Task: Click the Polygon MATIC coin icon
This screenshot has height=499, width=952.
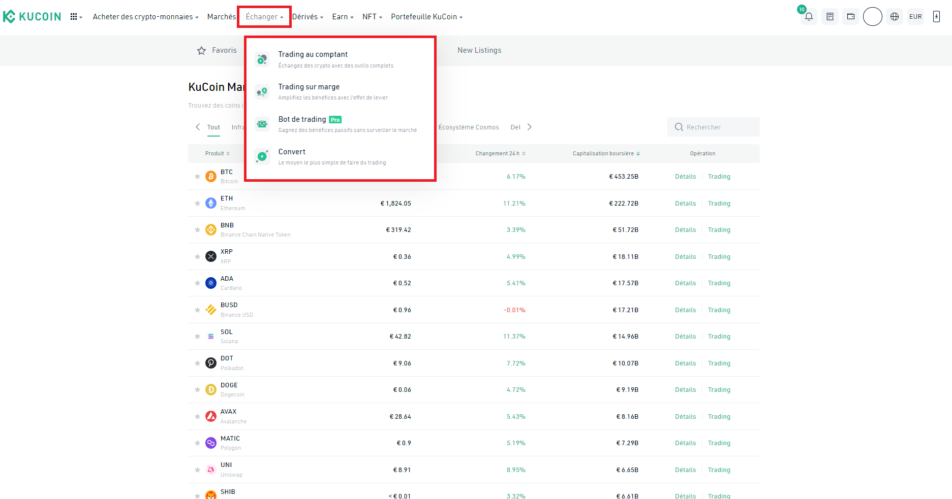Action: (x=211, y=443)
